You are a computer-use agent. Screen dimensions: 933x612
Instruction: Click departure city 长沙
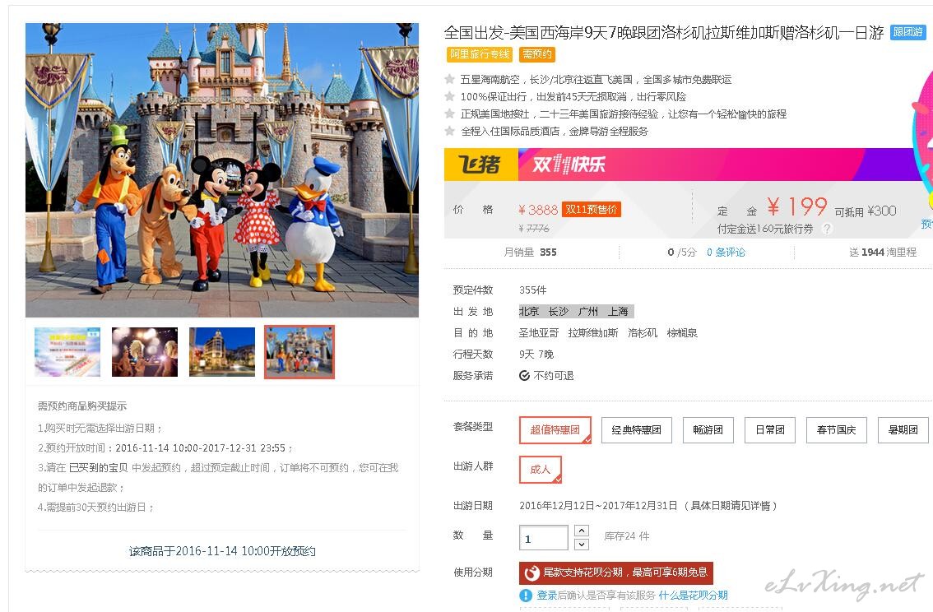[x=558, y=312]
